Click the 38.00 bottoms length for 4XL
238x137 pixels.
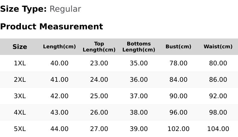[139, 112]
